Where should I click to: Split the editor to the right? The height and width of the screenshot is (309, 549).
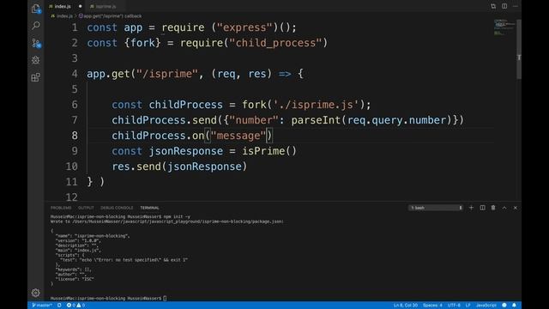pyautogui.click(x=504, y=6)
